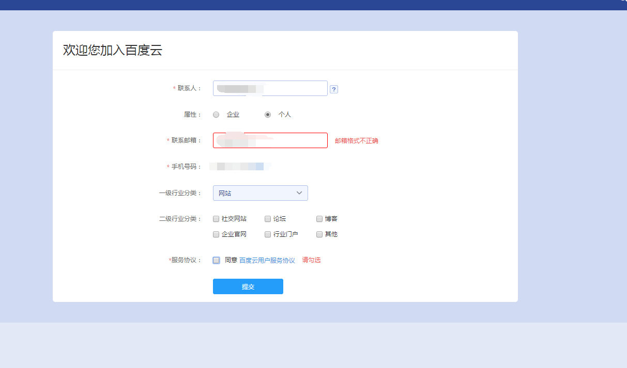
Task: Check the 企业官网 checkbox
Action: click(x=216, y=234)
